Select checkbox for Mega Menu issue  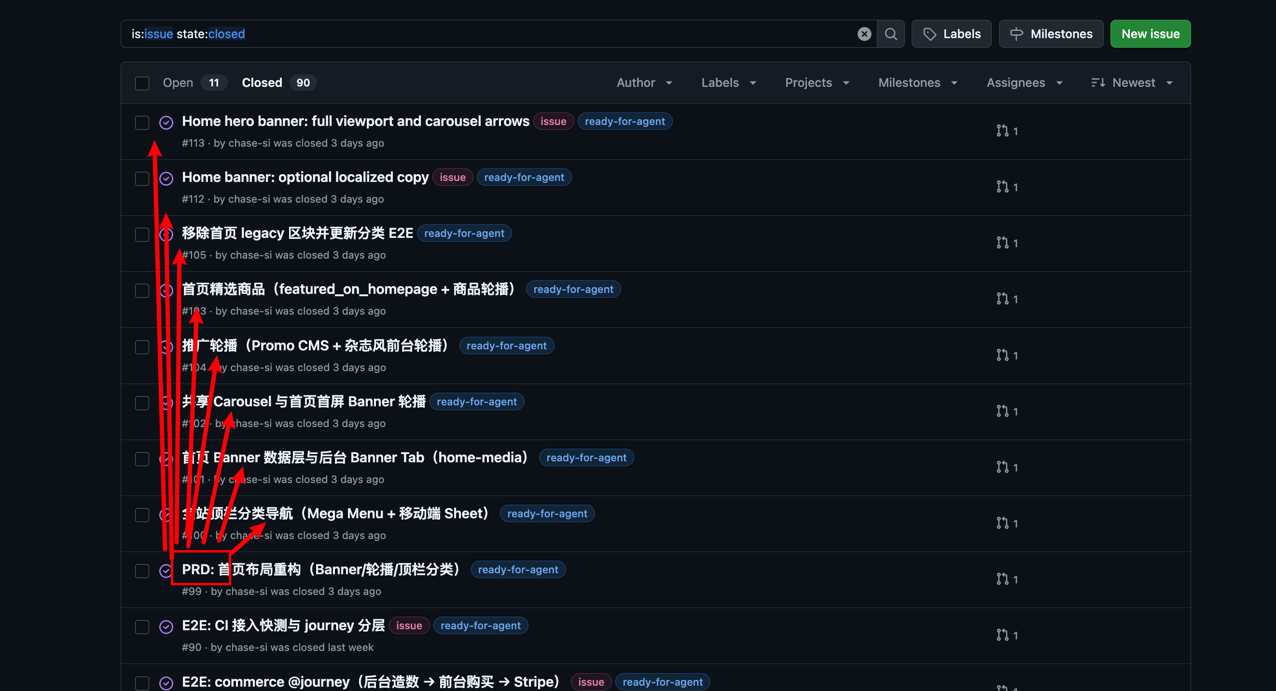click(x=142, y=515)
